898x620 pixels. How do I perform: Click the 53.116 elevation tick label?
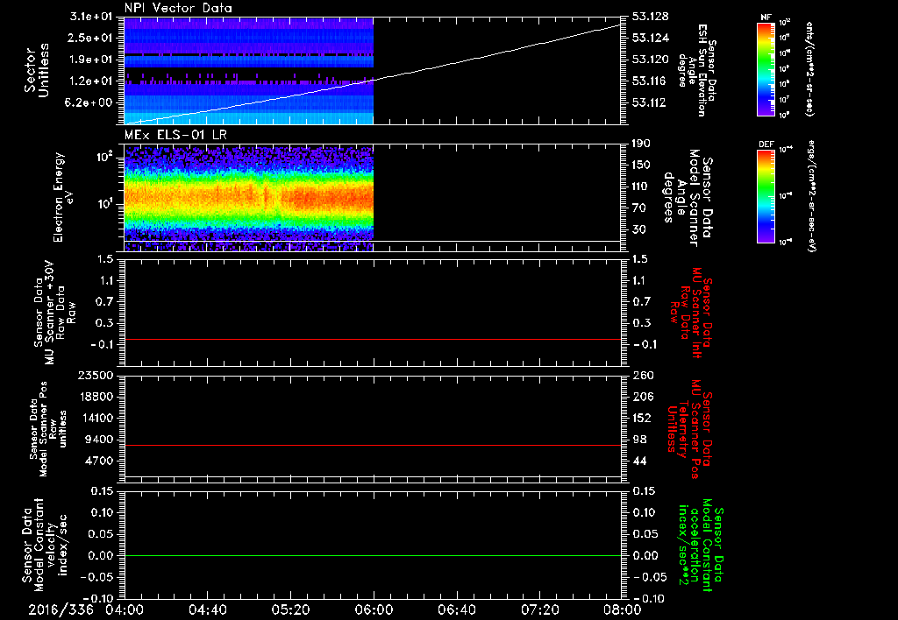650,81
